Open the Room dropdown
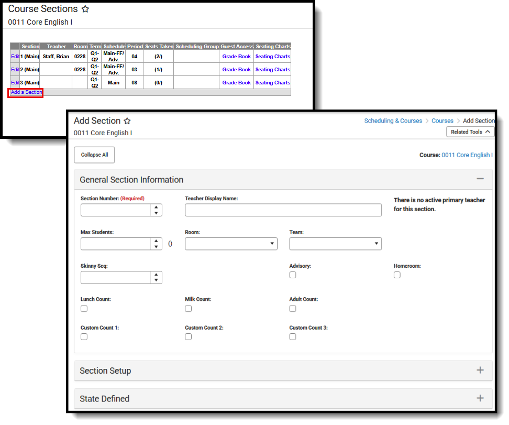The height and width of the screenshot is (425, 509). pyautogui.click(x=272, y=244)
